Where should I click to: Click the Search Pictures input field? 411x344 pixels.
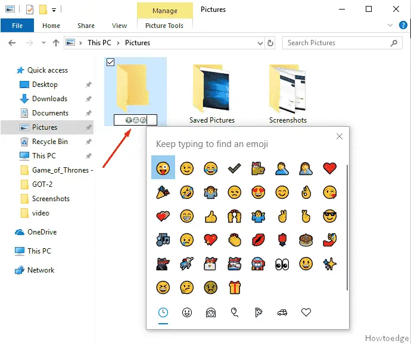pyautogui.click(x=337, y=43)
